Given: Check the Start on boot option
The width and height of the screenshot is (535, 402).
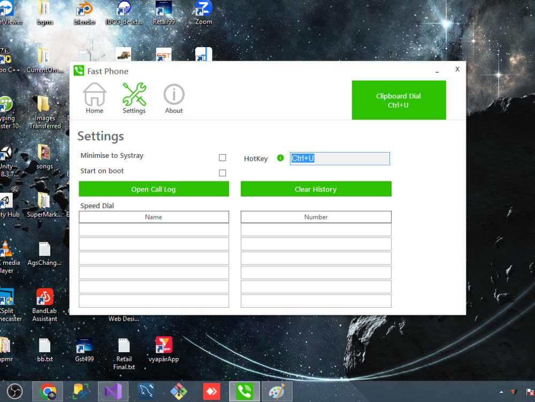Looking at the screenshot, I should pyautogui.click(x=223, y=173).
